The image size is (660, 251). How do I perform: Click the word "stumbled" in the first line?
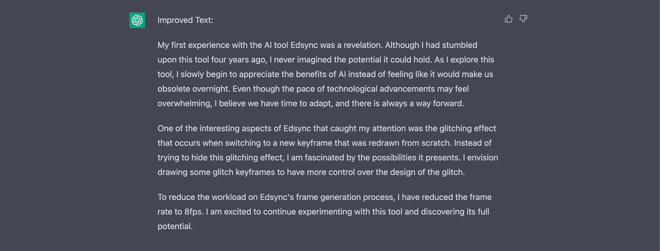[460, 45]
